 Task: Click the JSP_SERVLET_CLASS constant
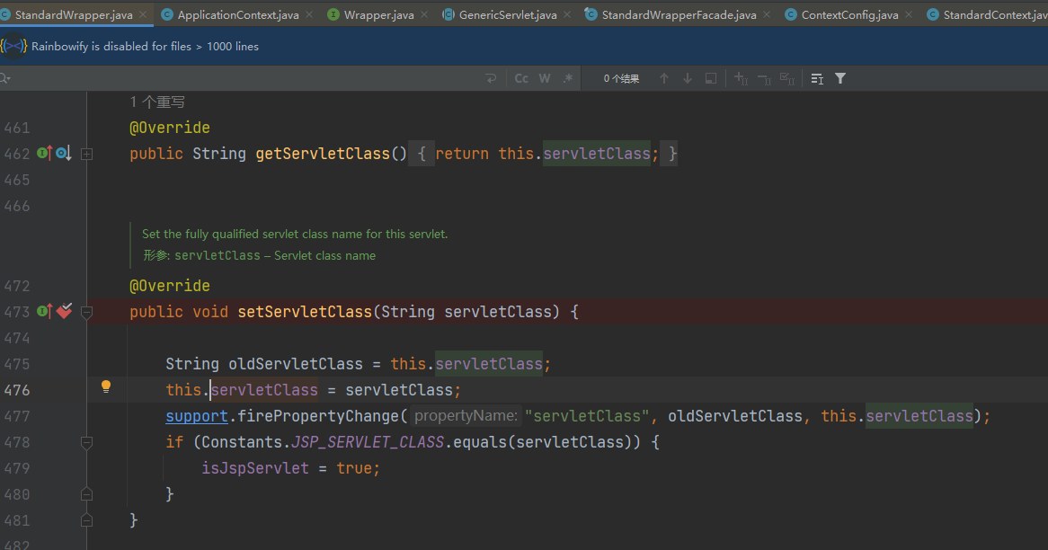tap(368, 442)
